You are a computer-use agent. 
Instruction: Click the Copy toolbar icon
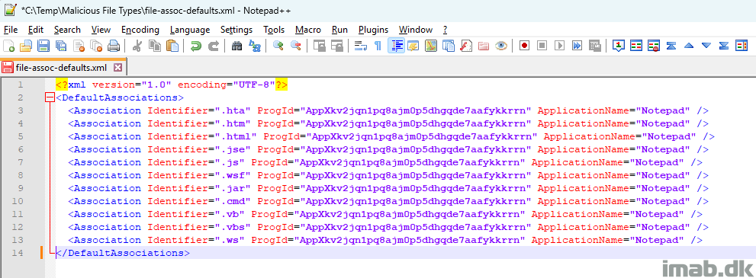tap(154, 46)
